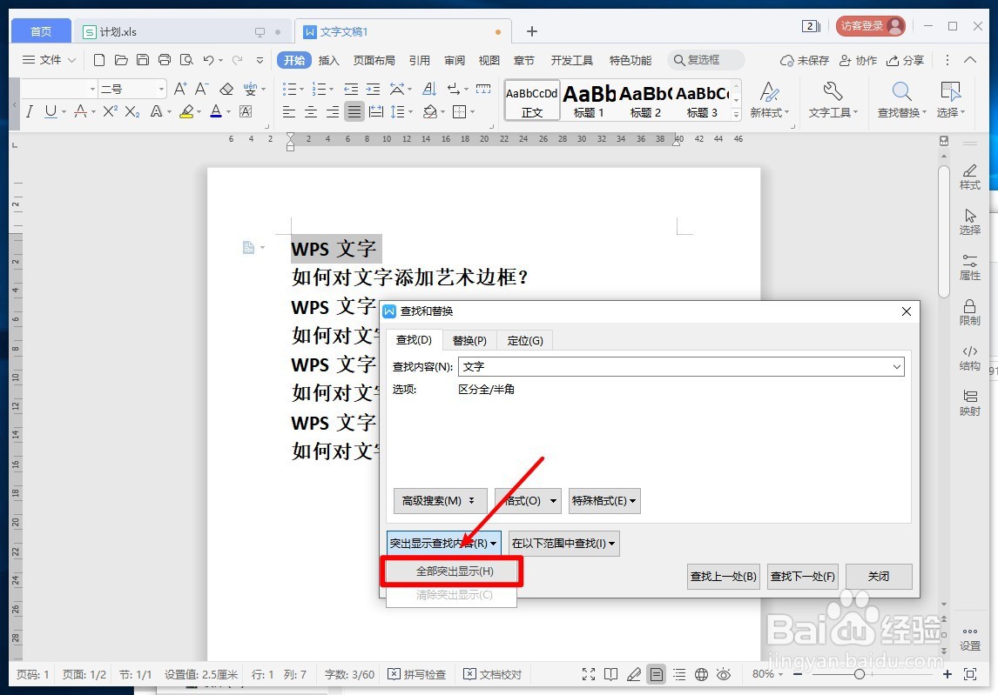
Task: Switch to Review ribbon tab
Action: tap(455, 60)
